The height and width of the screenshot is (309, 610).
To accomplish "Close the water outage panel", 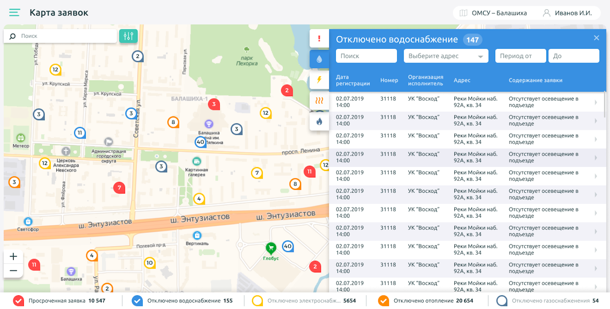I will click(596, 38).
